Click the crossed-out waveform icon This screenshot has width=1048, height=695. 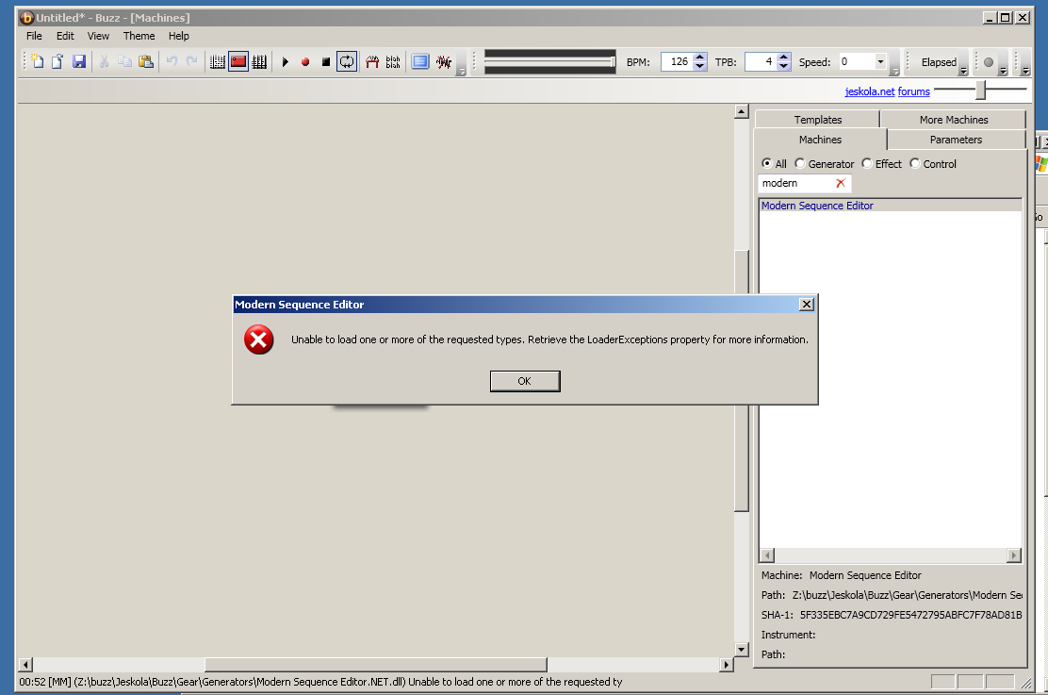(443, 62)
